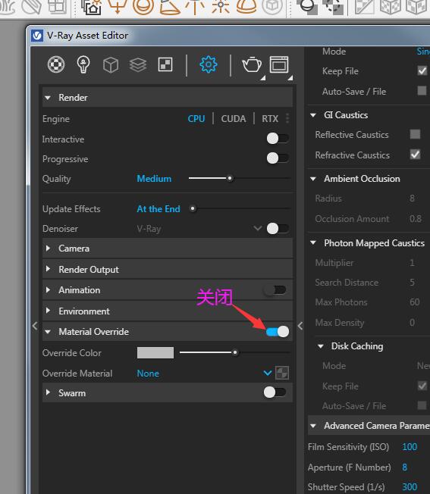Collapse the Render section
The height and width of the screenshot is (494, 430).
[x=48, y=98]
